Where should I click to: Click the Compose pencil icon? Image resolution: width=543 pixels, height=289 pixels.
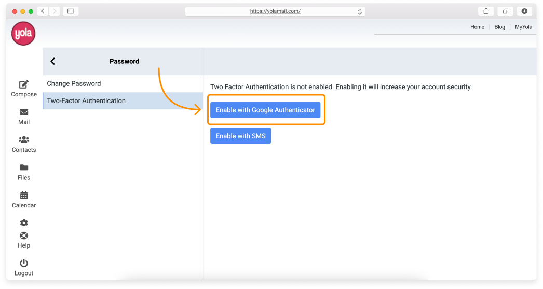(24, 85)
